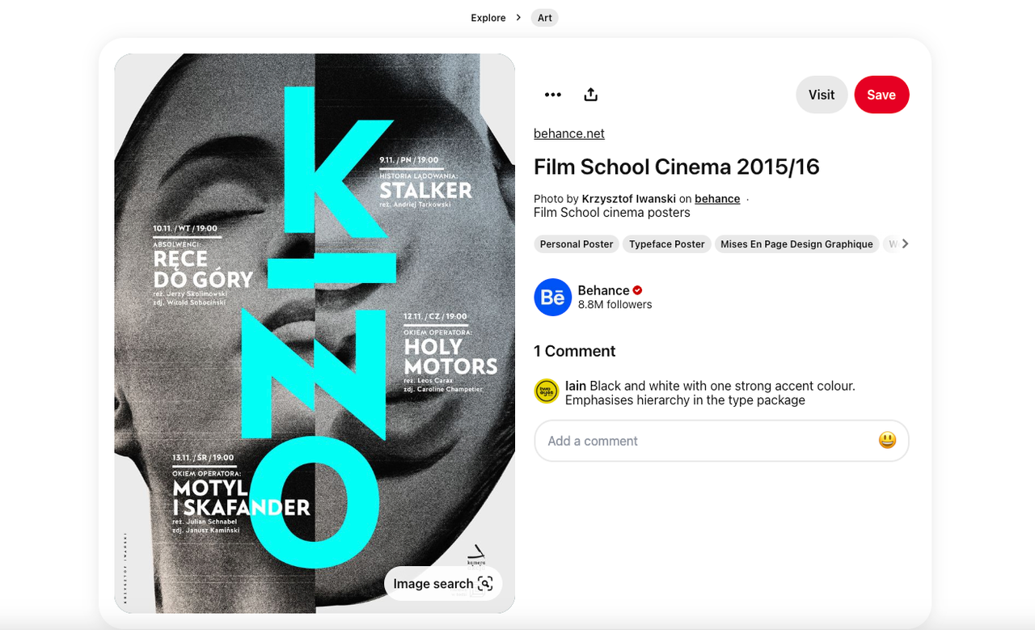Go to the Explore breadcrumb
This screenshot has height=630, width=1035.
(488, 18)
